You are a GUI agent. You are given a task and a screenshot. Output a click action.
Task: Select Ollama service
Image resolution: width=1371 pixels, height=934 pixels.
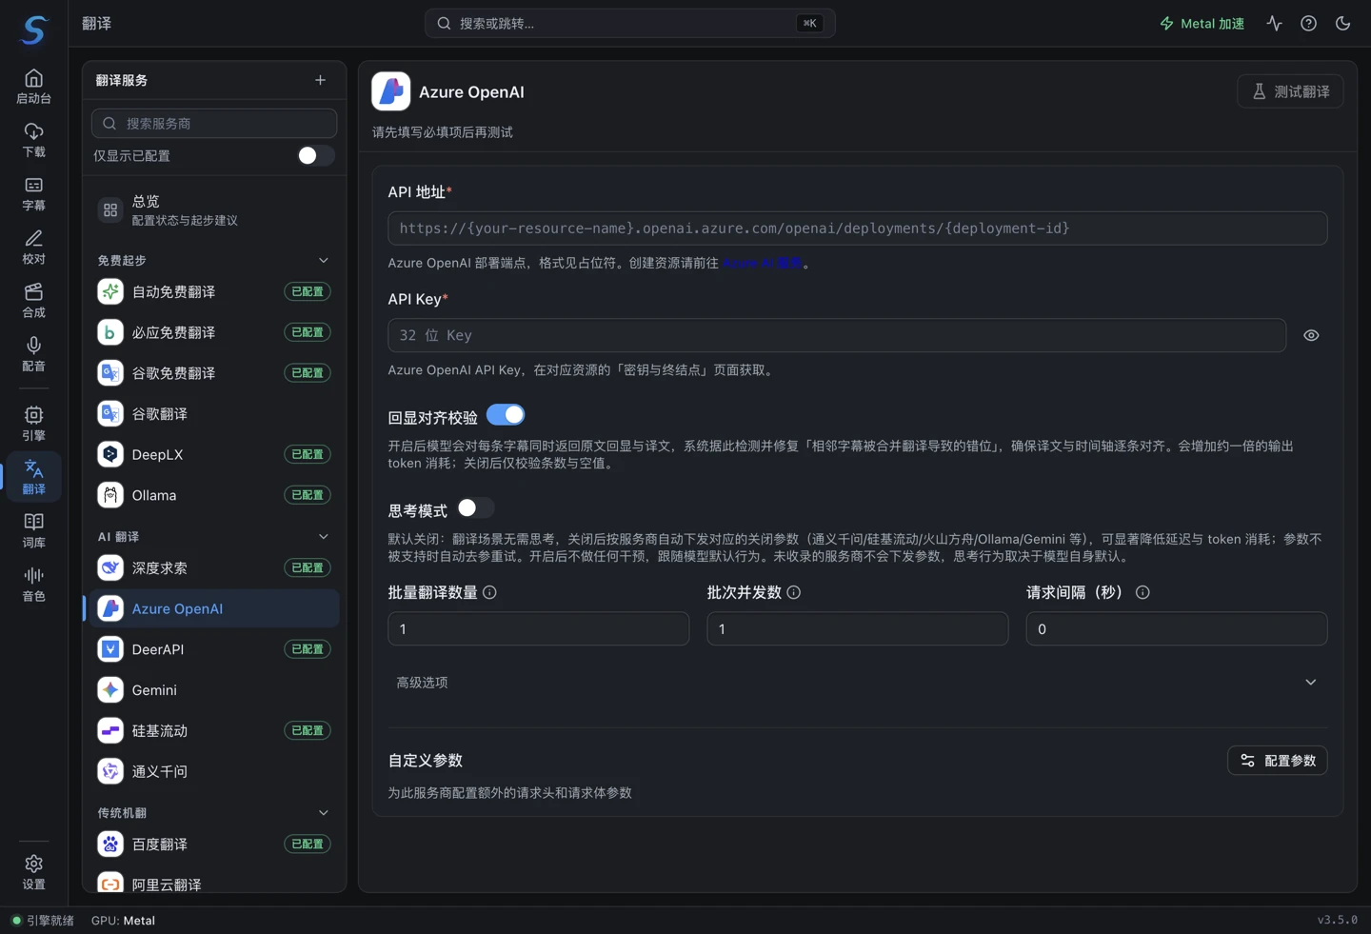coord(214,495)
